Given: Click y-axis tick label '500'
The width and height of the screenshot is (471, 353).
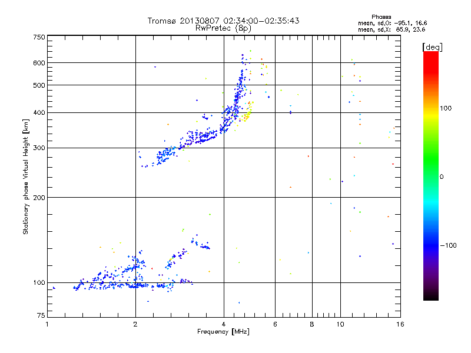Looking at the screenshot, I should tap(39, 85).
